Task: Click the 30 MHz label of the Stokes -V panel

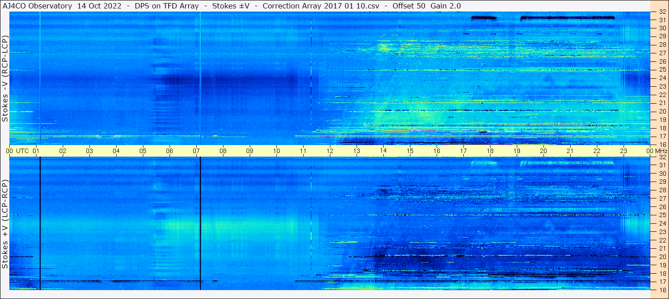Action: (662, 28)
